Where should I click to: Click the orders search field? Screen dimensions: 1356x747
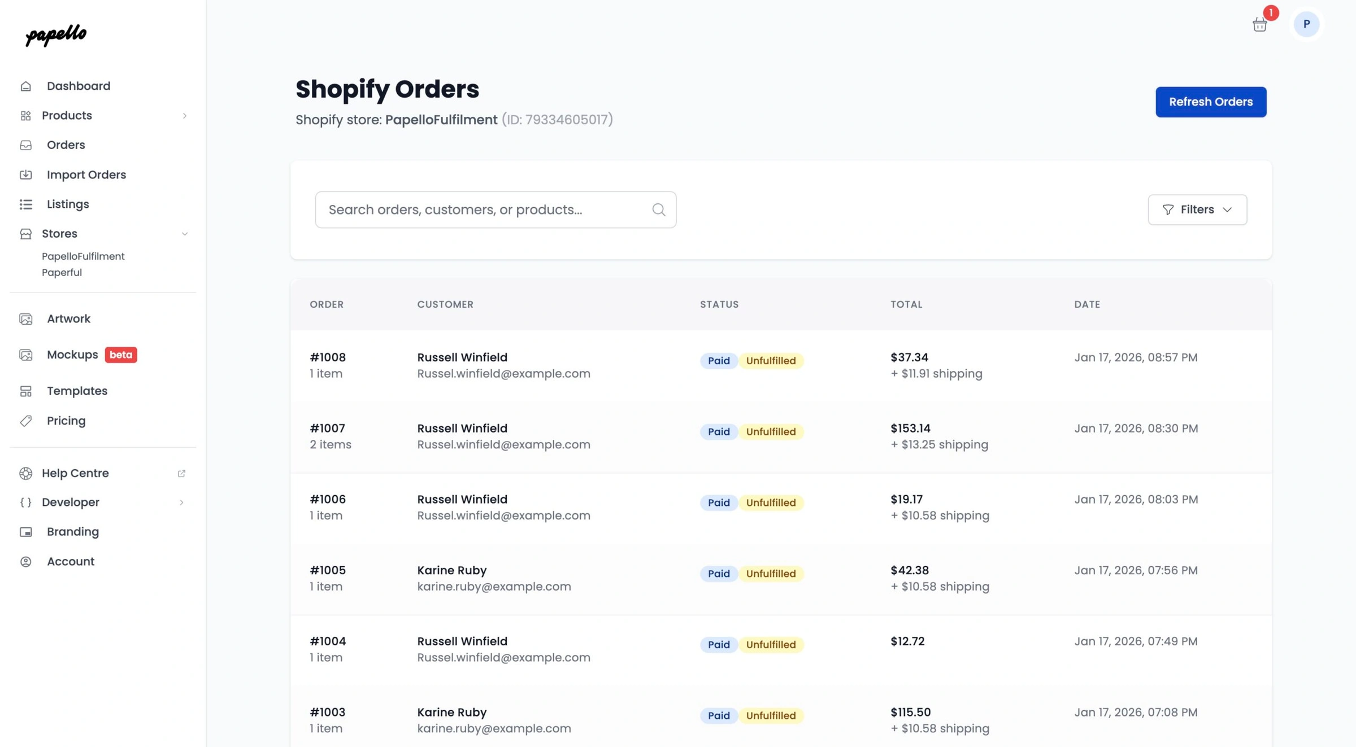(496, 209)
